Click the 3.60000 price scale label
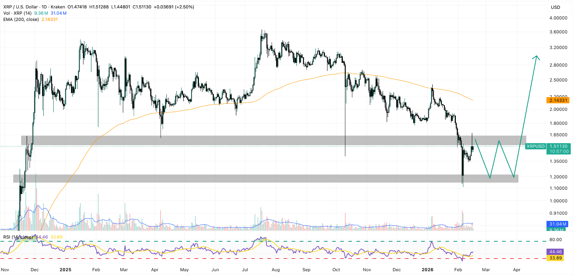Viewport: 573px width, 275px height. pos(558,32)
